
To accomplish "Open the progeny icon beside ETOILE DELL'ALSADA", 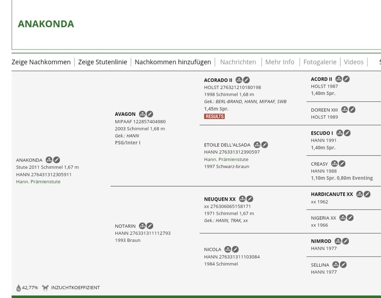I will click(257, 145).
